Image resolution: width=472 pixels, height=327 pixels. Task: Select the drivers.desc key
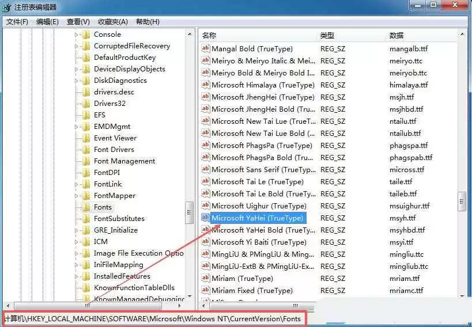(114, 92)
